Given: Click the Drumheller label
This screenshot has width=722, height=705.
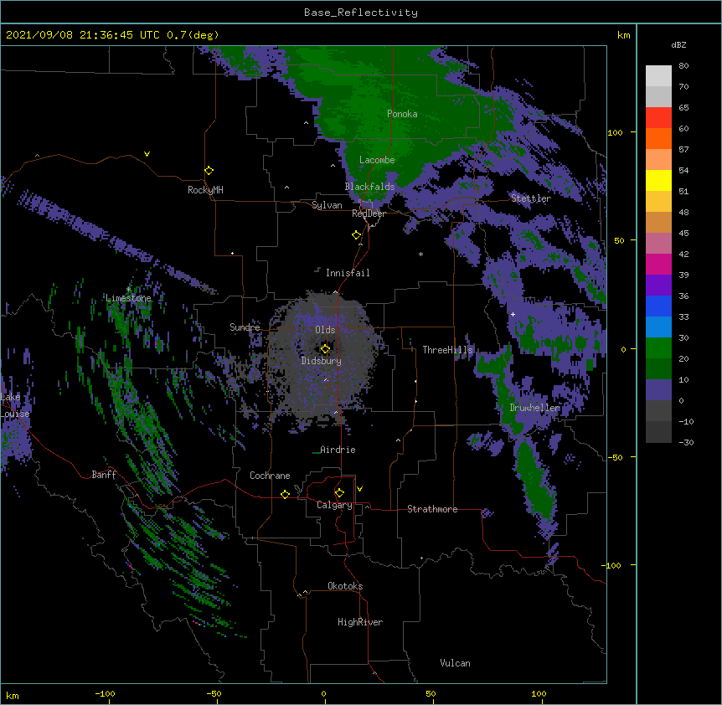Looking at the screenshot, I should 534,408.
